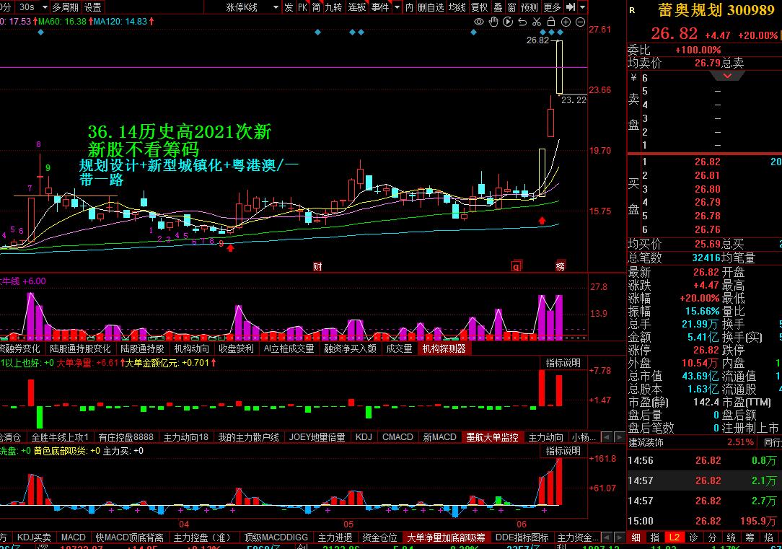Image resolution: width=782 pixels, height=549 pixels.
Task: Select the KDJ indicator tab
Action: (x=364, y=437)
